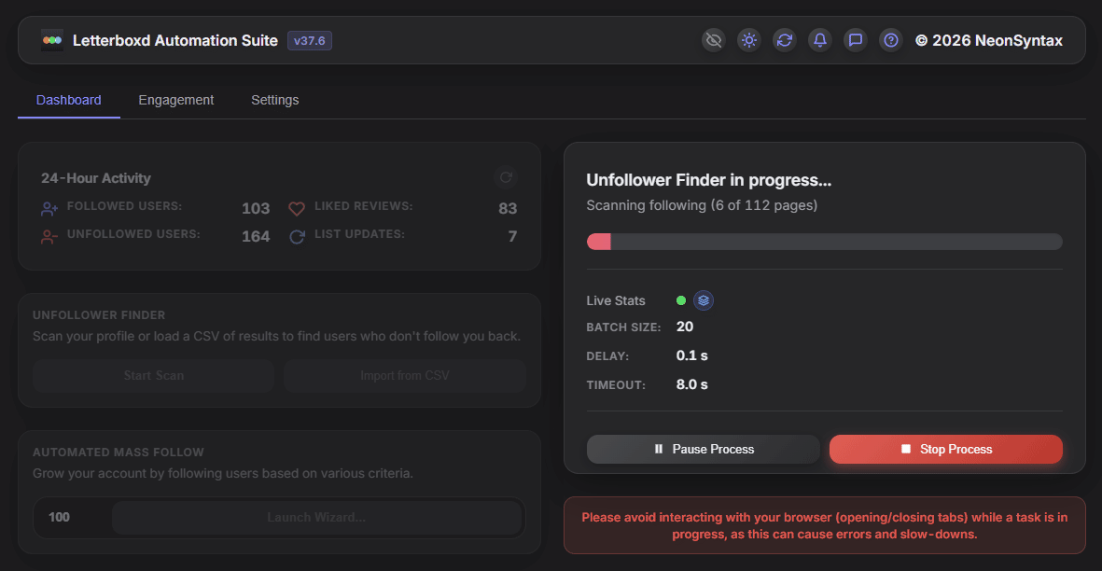Open notifications bell icon
This screenshot has width=1102, height=571.
coord(820,40)
